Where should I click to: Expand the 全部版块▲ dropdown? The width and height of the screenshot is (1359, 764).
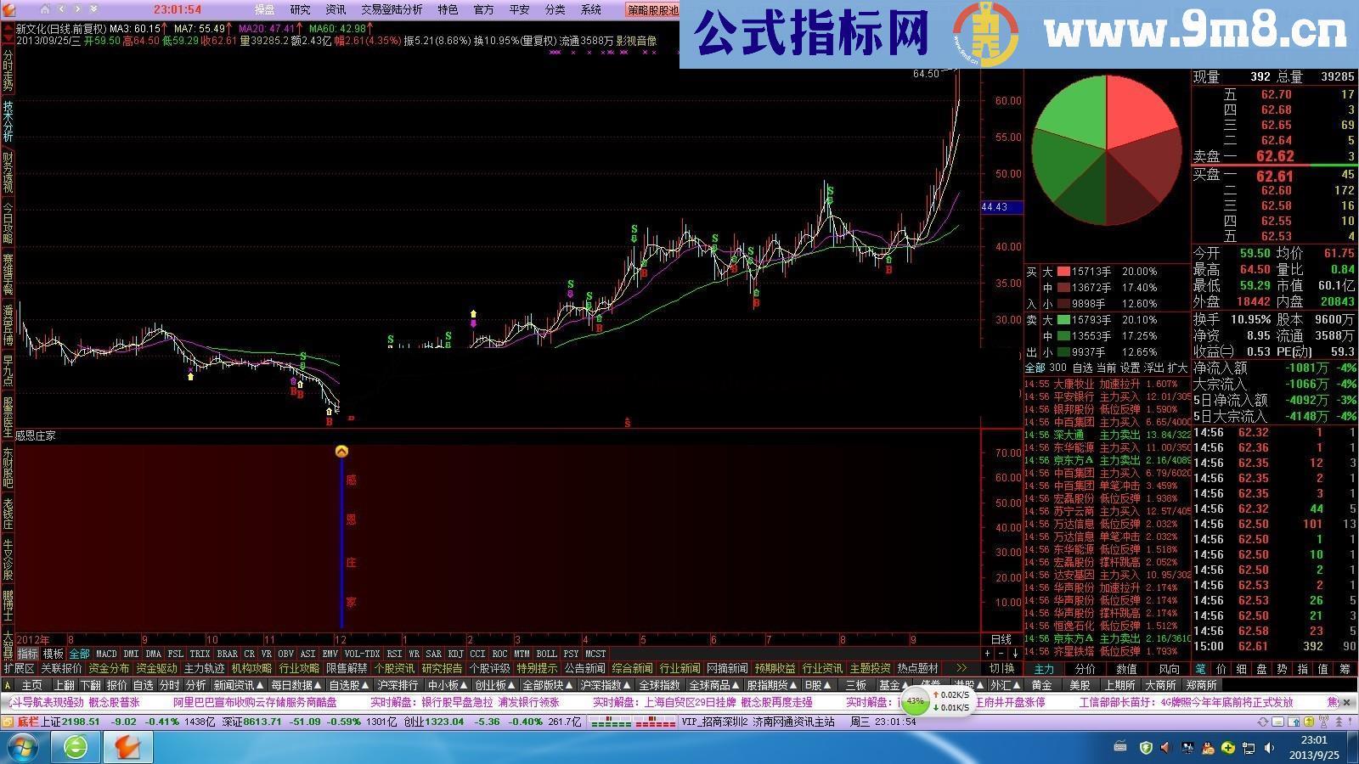tap(548, 685)
